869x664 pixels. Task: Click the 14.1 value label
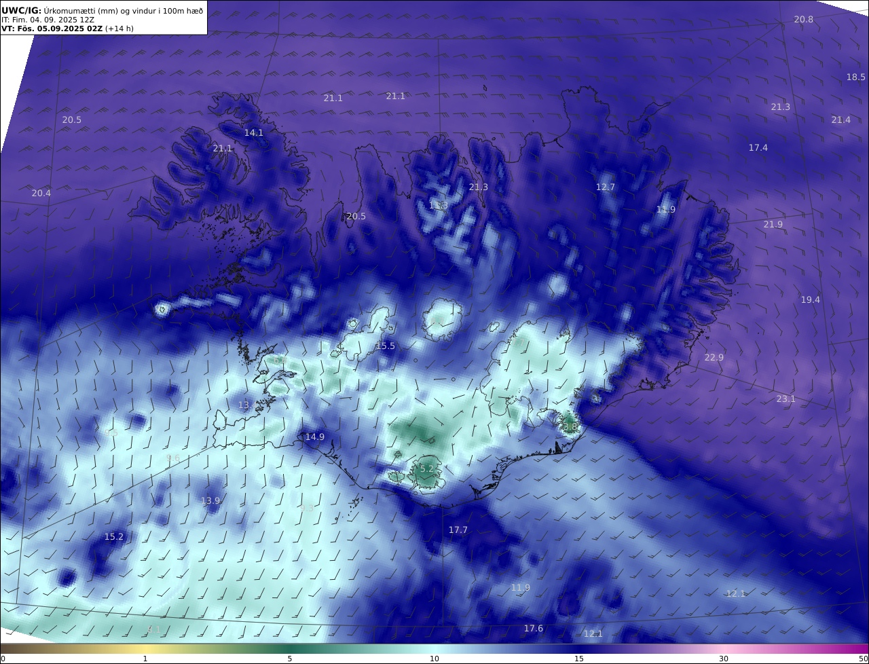click(x=254, y=133)
